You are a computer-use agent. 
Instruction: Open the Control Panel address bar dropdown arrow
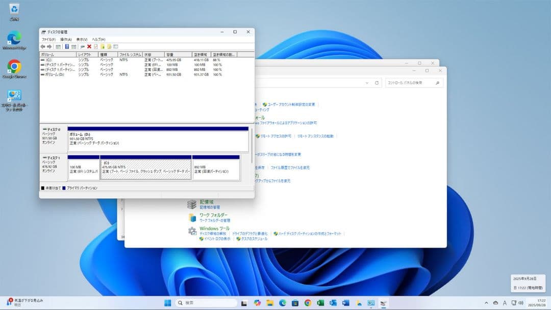pyautogui.click(x=367, y=82)
